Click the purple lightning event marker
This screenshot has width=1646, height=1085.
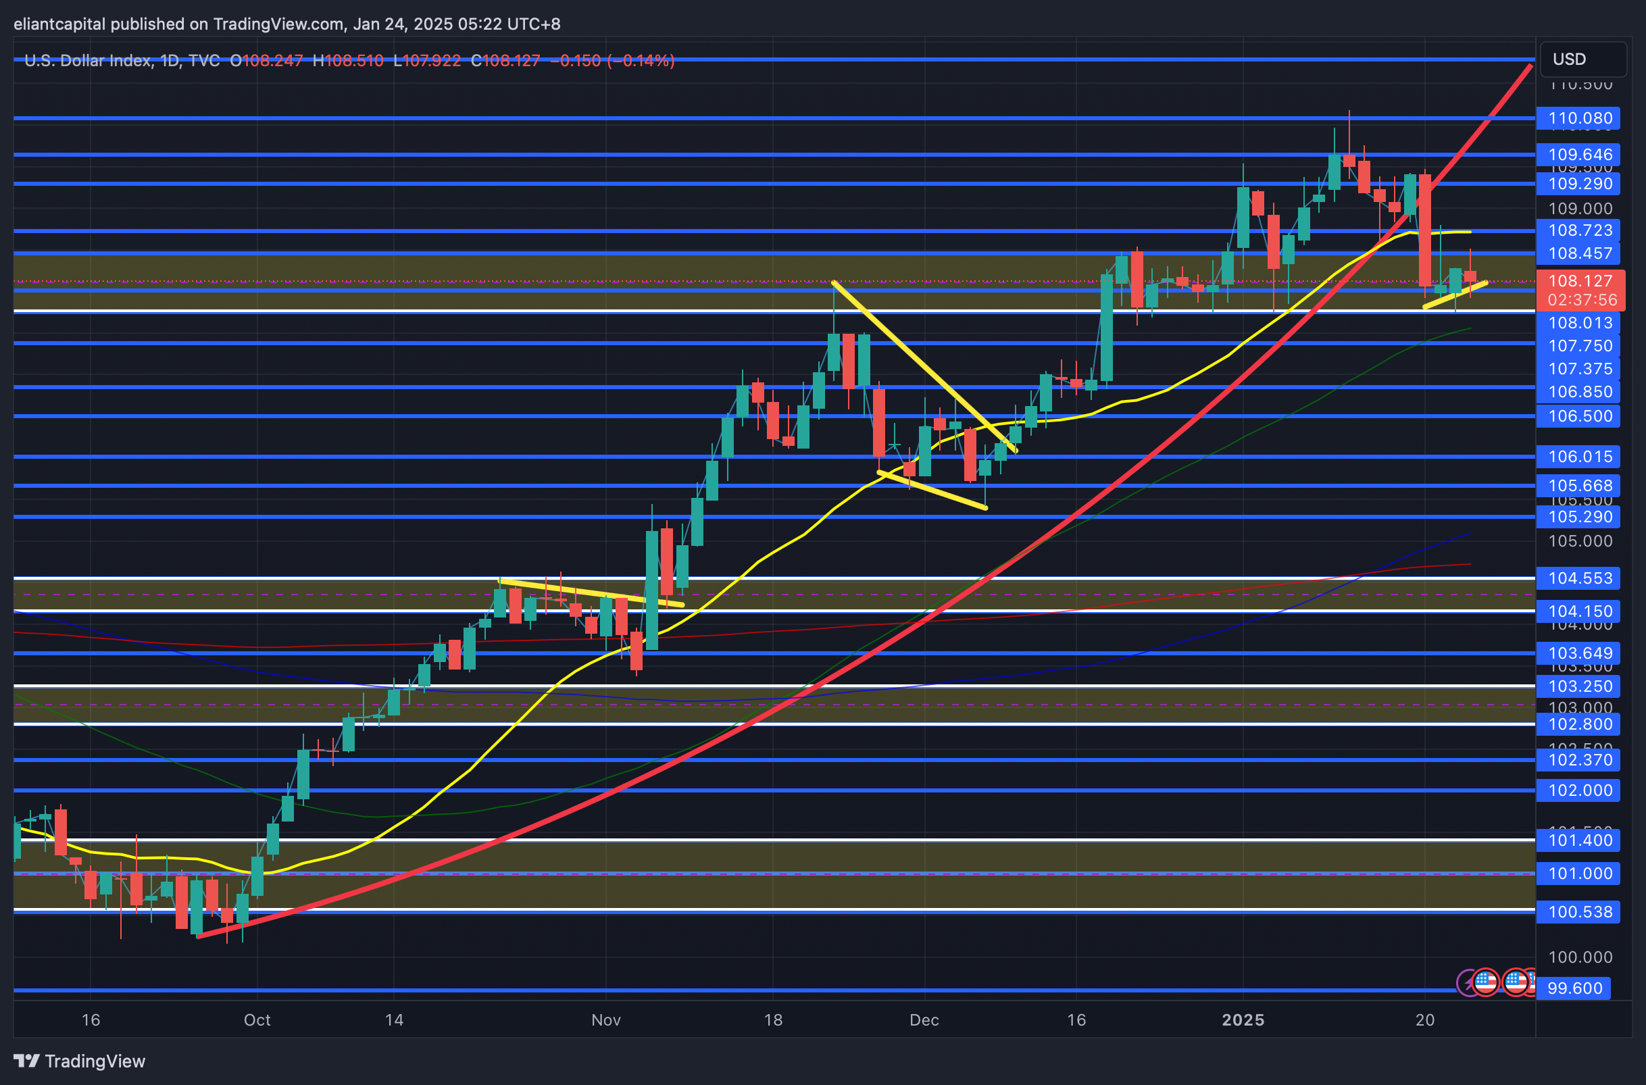tap(1467, 982)
